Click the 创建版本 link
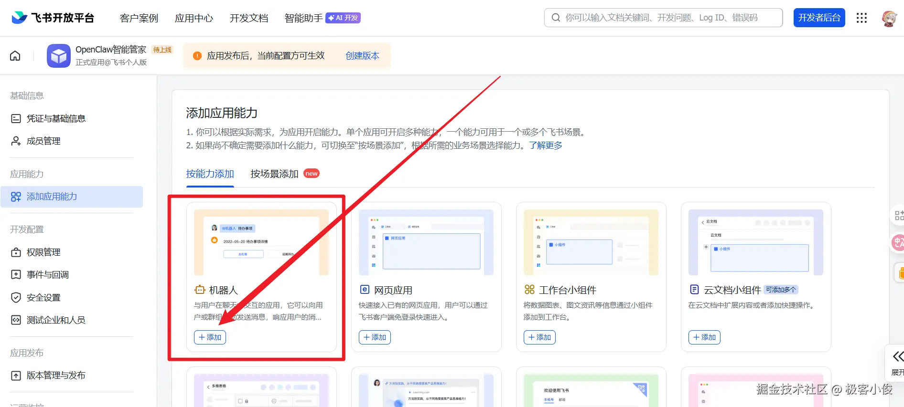904x407 pixels. coord(363,56)
